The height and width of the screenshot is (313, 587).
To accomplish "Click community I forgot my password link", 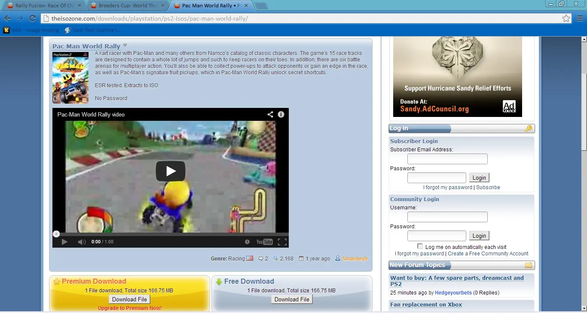I will click(x=419, y=254).
